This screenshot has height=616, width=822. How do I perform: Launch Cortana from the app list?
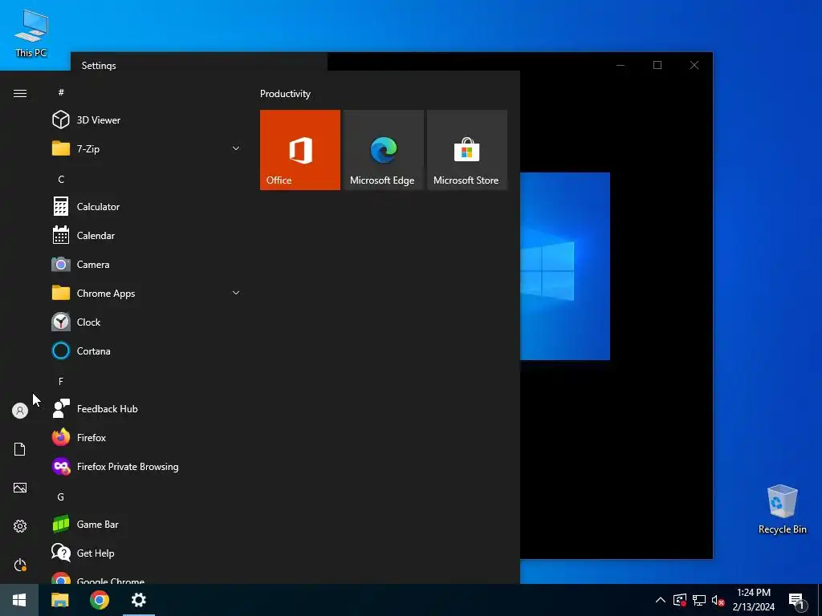pos(146,351)
